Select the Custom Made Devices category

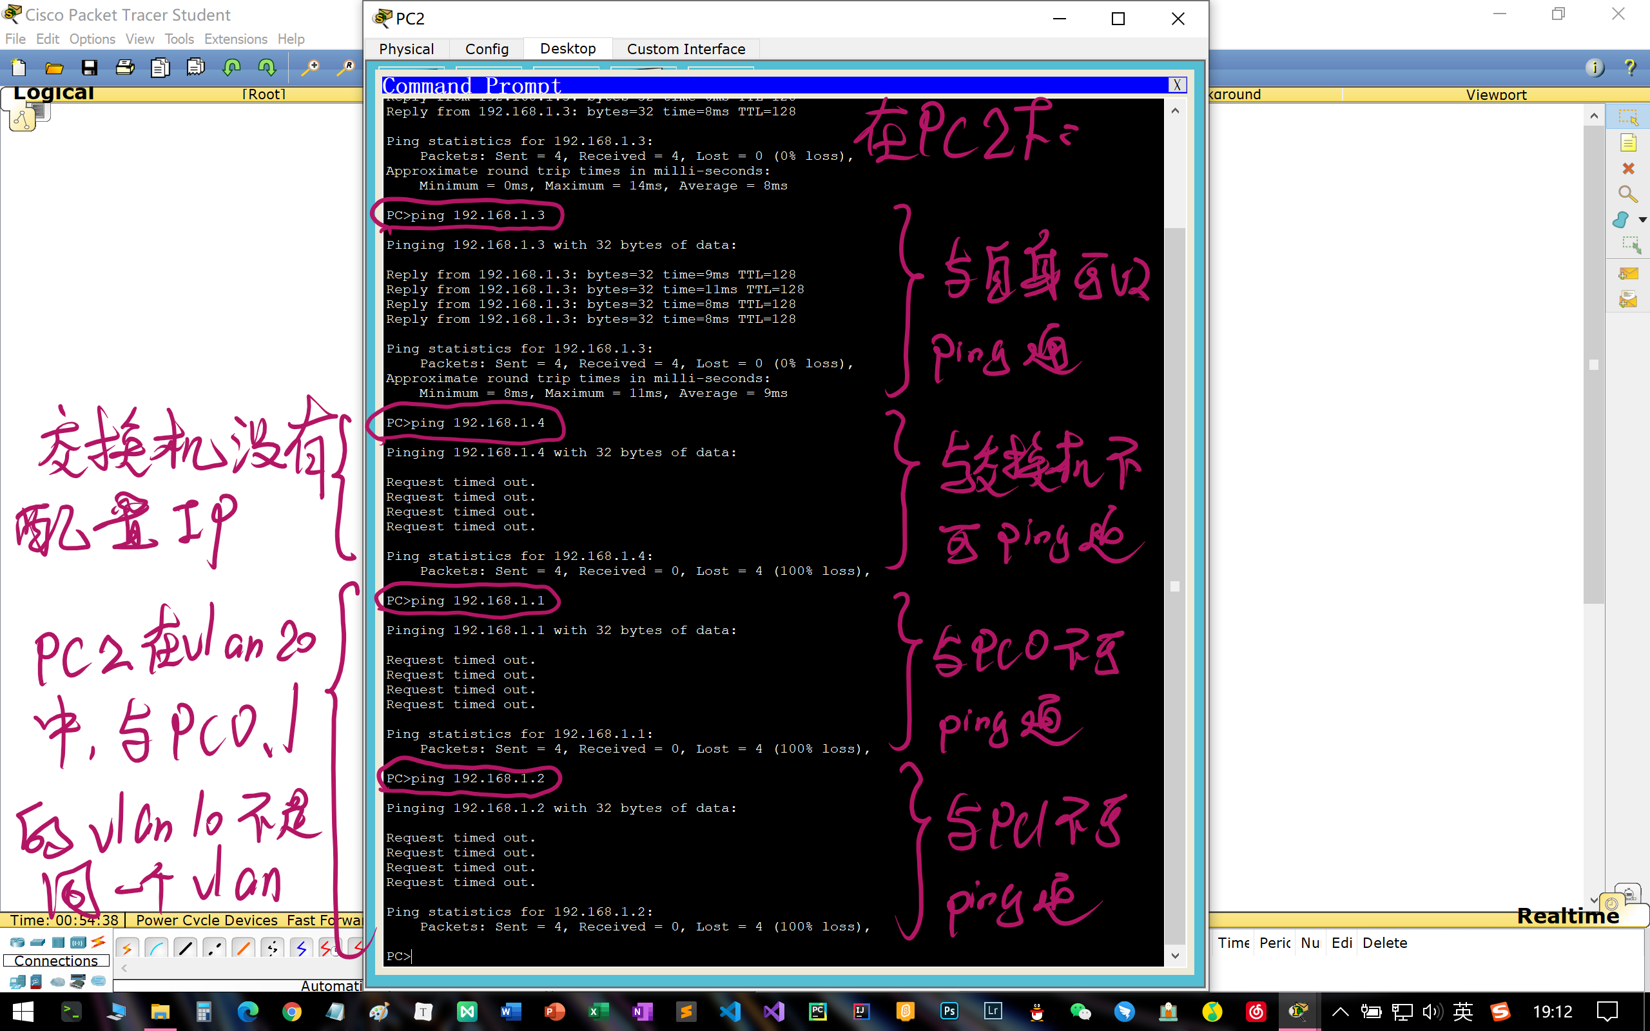click(x=78, y=982)
